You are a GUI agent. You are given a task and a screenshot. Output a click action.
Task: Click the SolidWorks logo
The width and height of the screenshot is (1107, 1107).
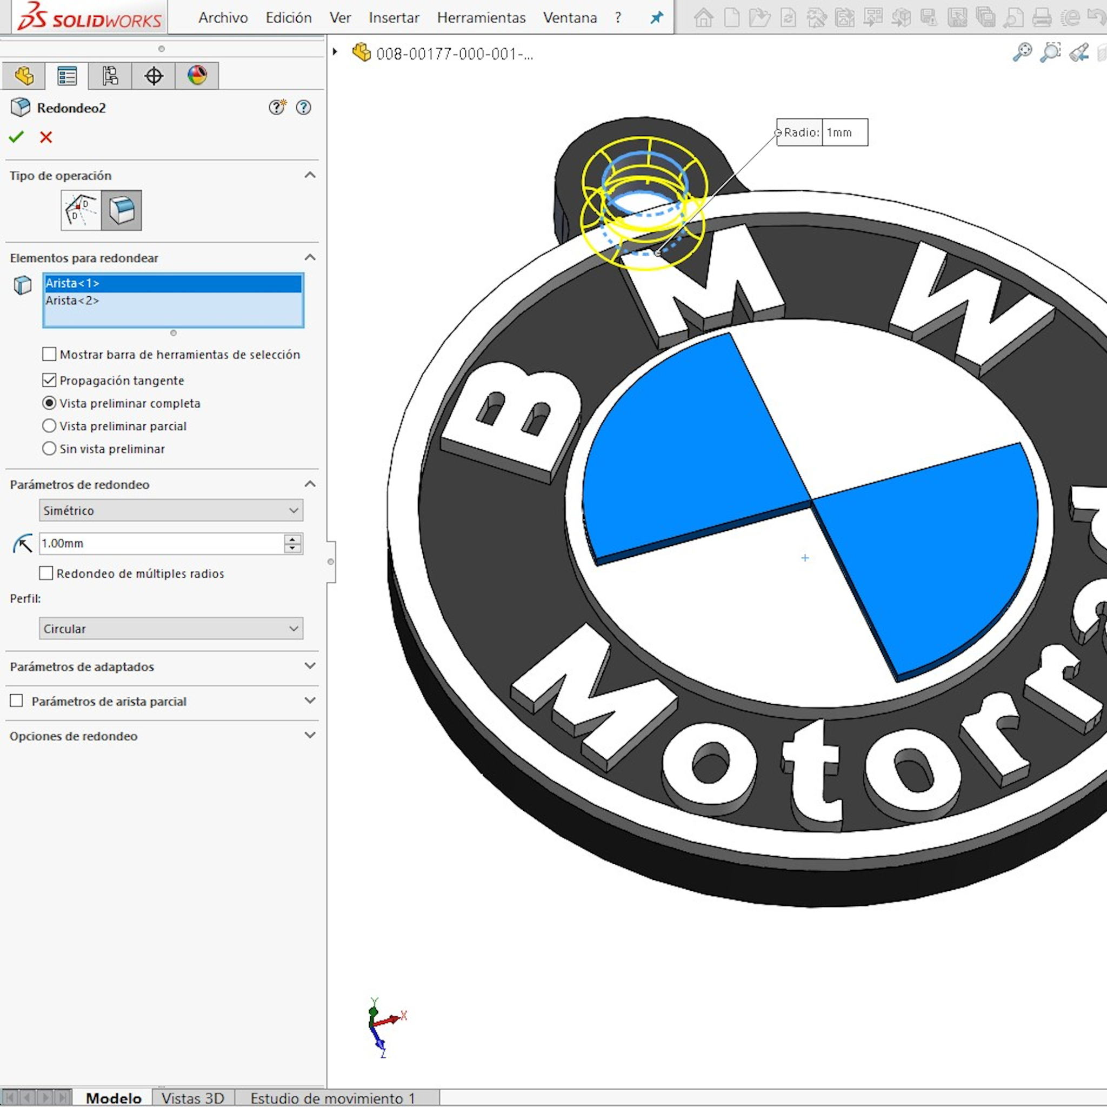(x=89, y=17)
